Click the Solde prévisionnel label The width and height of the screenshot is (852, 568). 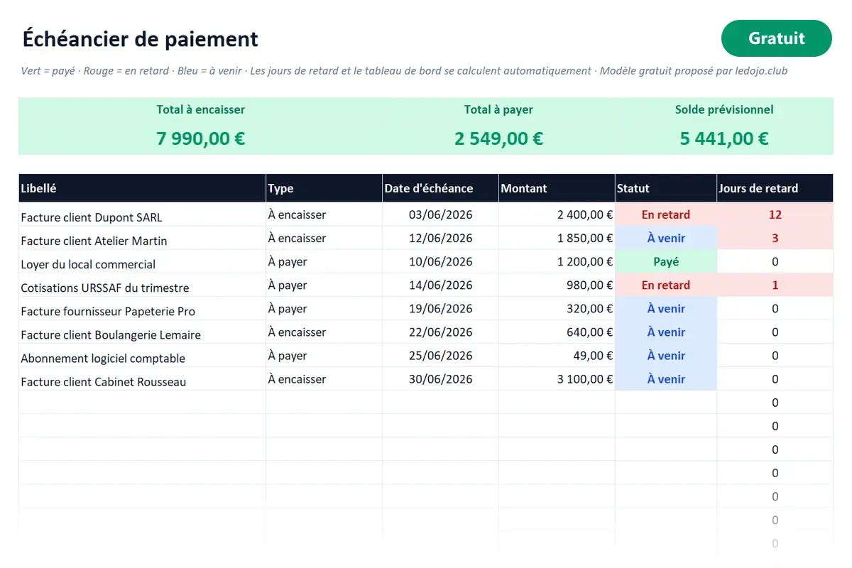click(x=724, y=109)
